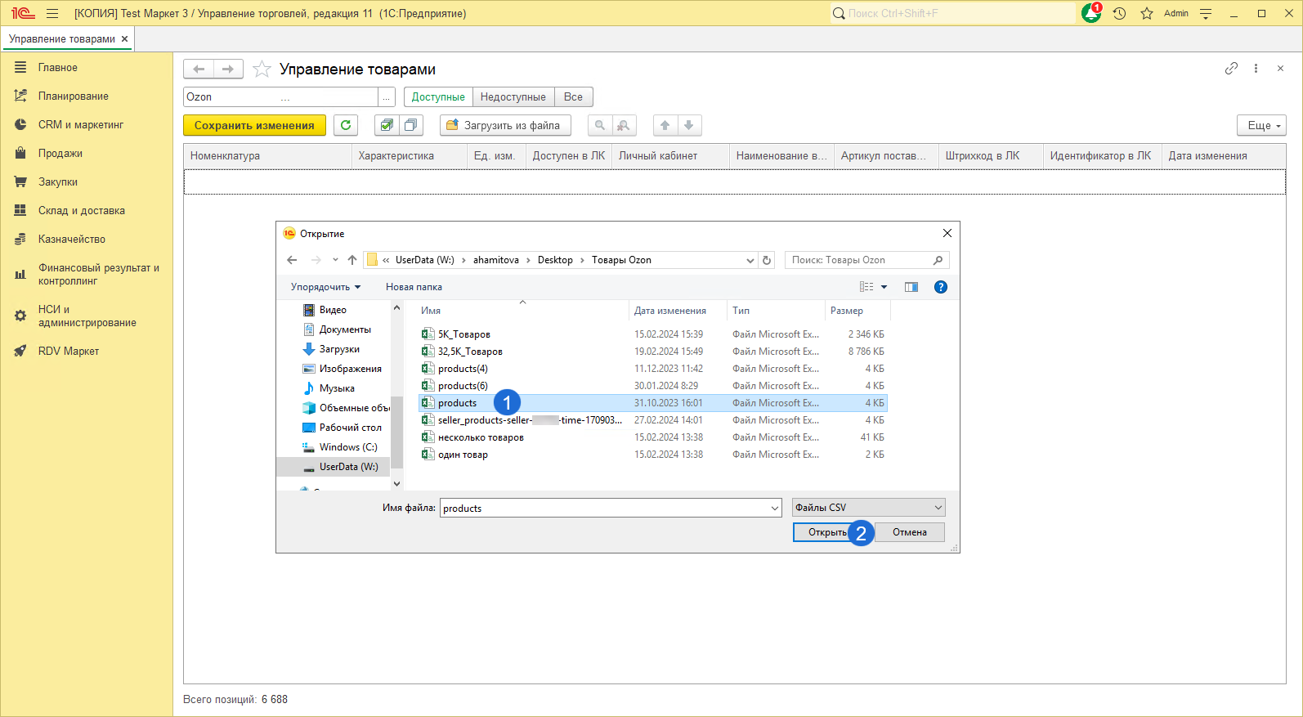Click the magnifier search icon in toolbar
The image size is (1303, 717).
point(600,125)
